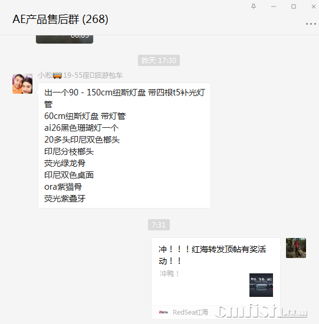Click the nickname 小淞 19-55座旅游包车
319x324 pixels.
point(80,75)
